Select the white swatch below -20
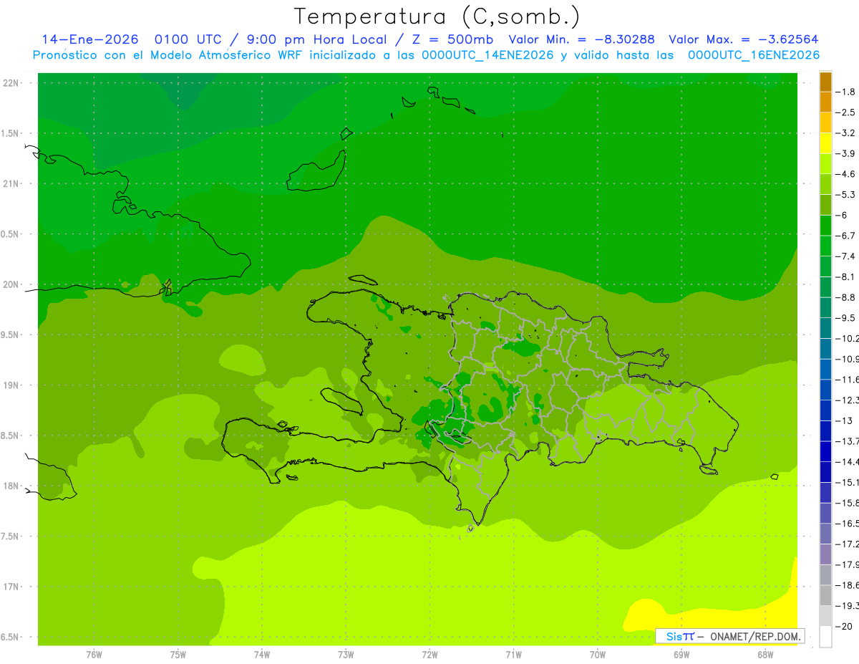This screenshot has height=664, width=859. click(825, 636)
